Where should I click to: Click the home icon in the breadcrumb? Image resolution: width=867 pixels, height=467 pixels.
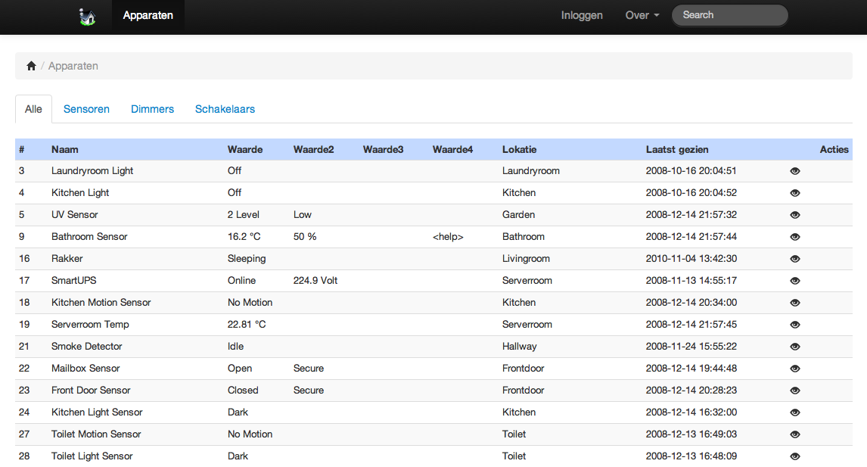pyautogui.click(x=31, y=66)
